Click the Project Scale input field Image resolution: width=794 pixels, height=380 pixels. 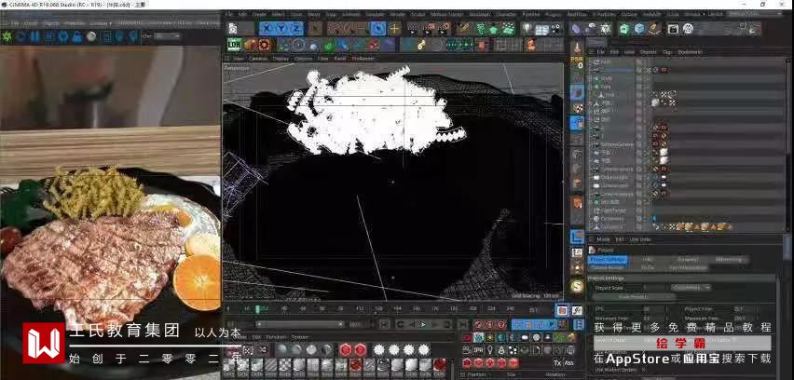point(656,288)
